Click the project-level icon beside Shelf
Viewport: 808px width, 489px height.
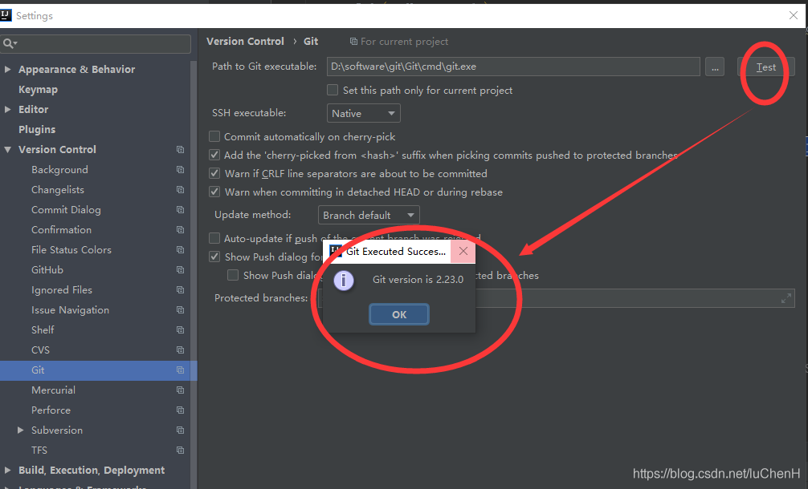[180, 330]
